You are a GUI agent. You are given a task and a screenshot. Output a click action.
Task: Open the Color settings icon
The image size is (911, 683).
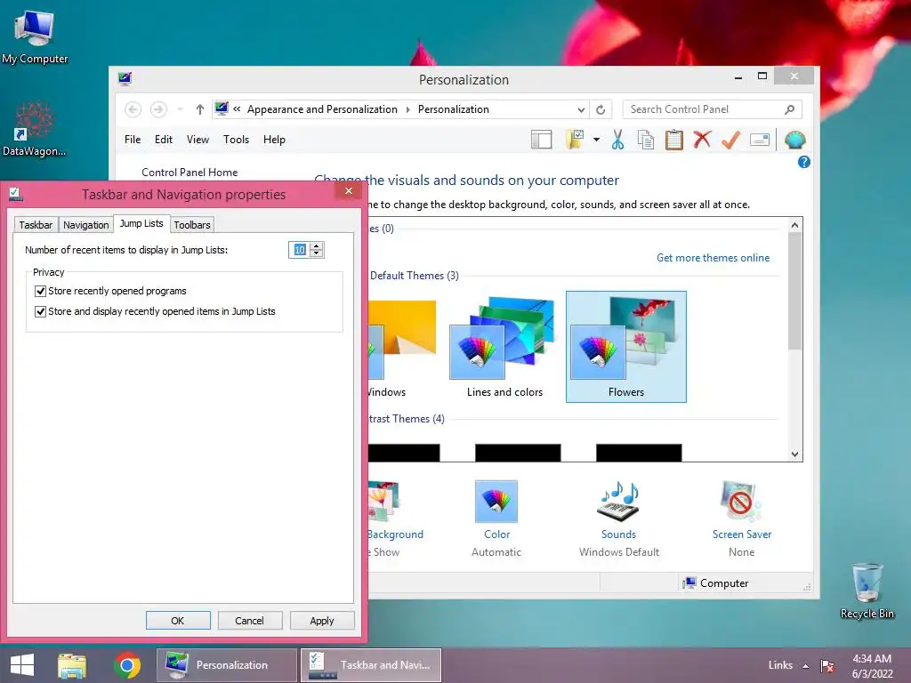[x=496, y=502]
